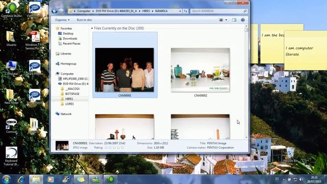Open Sticky Notes taskbar button

point(81,179)
